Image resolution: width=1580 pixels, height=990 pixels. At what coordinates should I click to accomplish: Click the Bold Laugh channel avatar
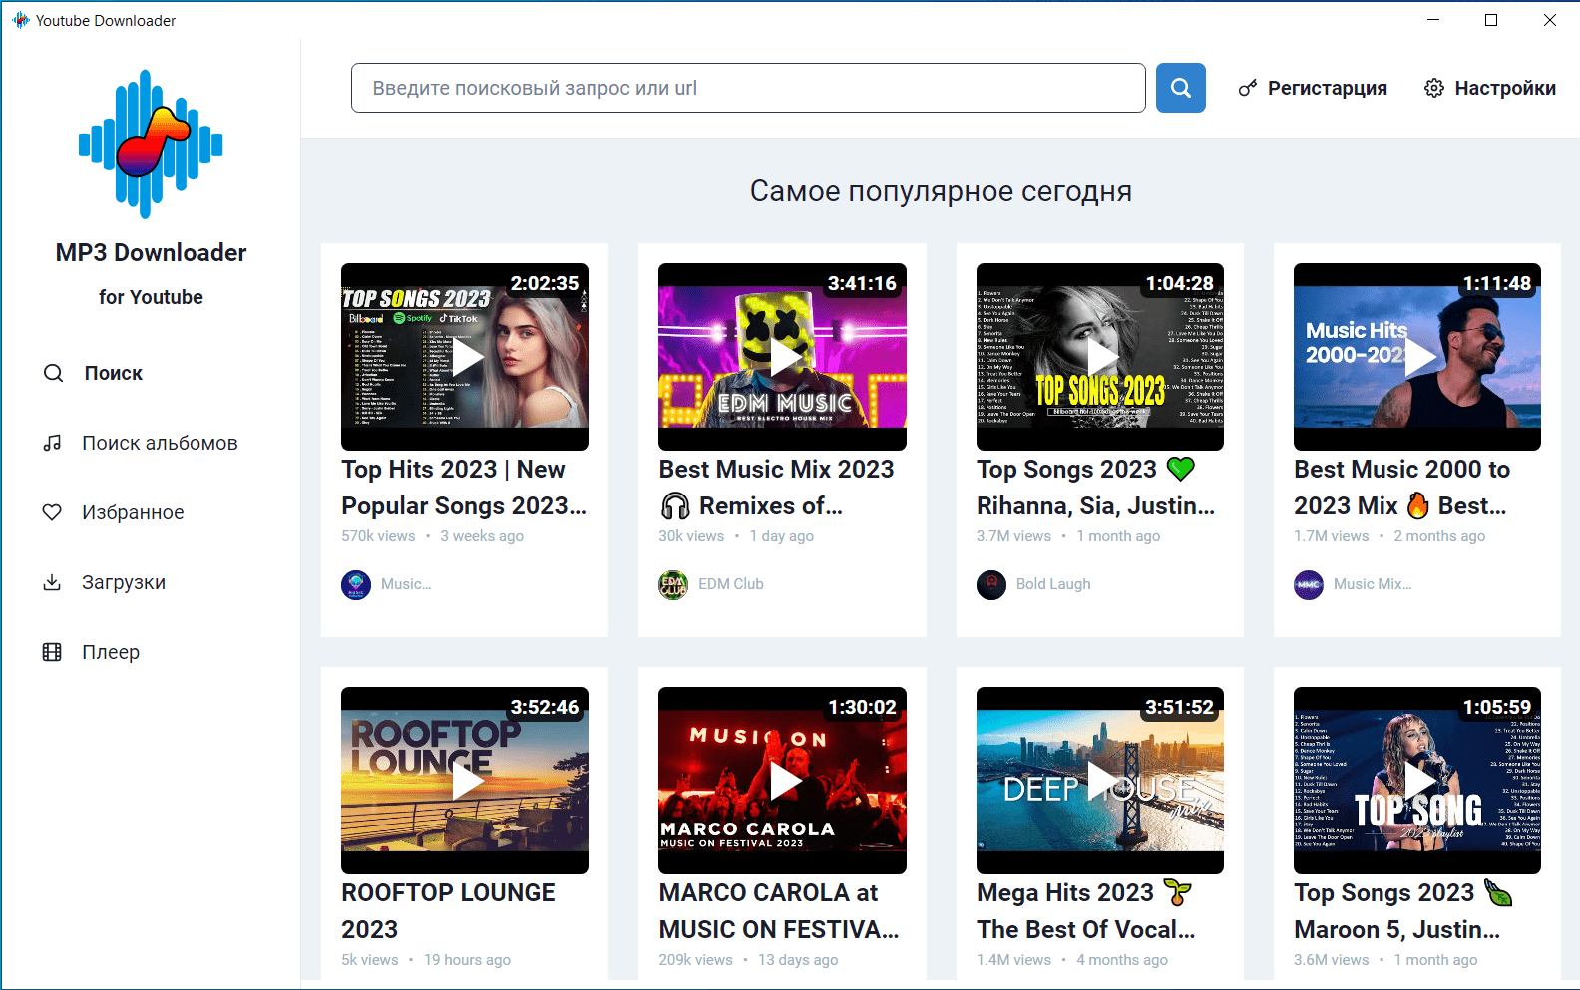click(991, 584)
